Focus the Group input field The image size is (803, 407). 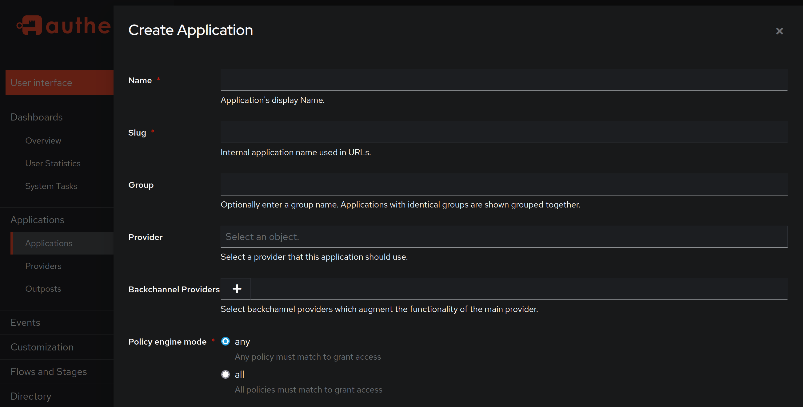tap(504, 185)
